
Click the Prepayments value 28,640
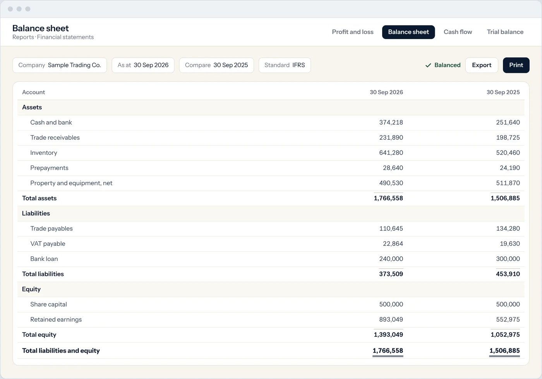[393, 168]
